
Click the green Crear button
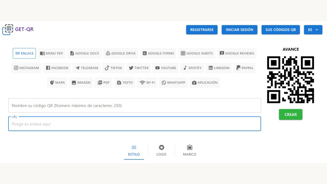coord(291,114)
